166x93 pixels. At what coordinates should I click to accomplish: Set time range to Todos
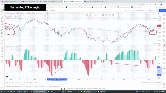click(31, 83)
